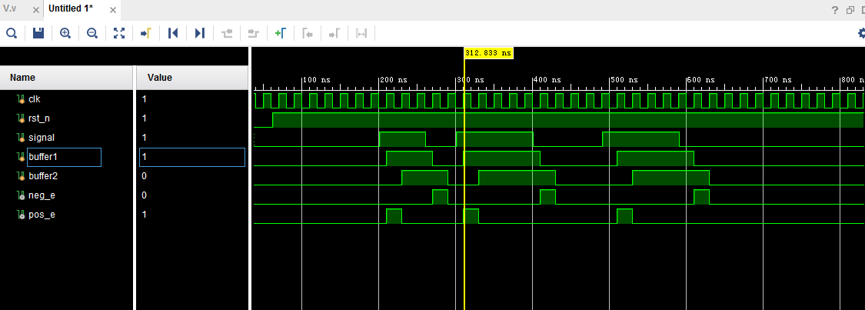Select the buffer1 signal name

[x=43, y=157]
